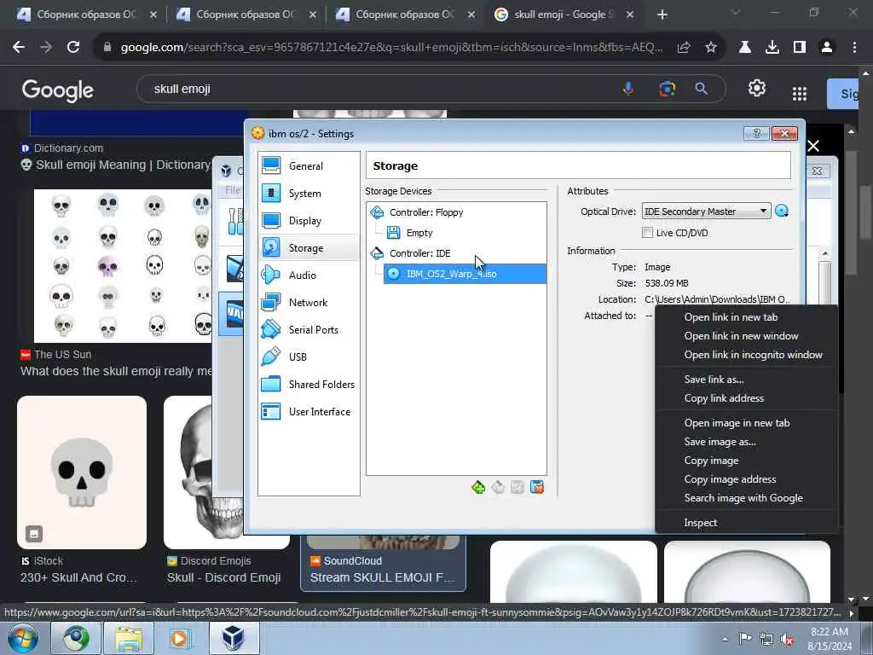Open the browser downloads icon
The image size is (873, 655).
772,48
